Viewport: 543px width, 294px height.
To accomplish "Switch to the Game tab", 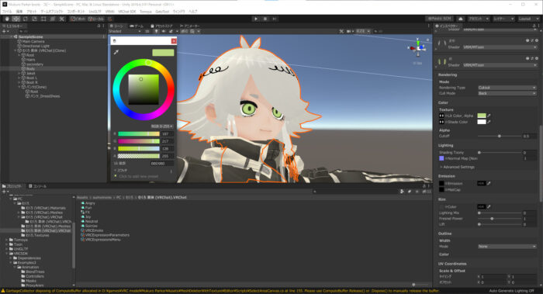I will (137, 26).
